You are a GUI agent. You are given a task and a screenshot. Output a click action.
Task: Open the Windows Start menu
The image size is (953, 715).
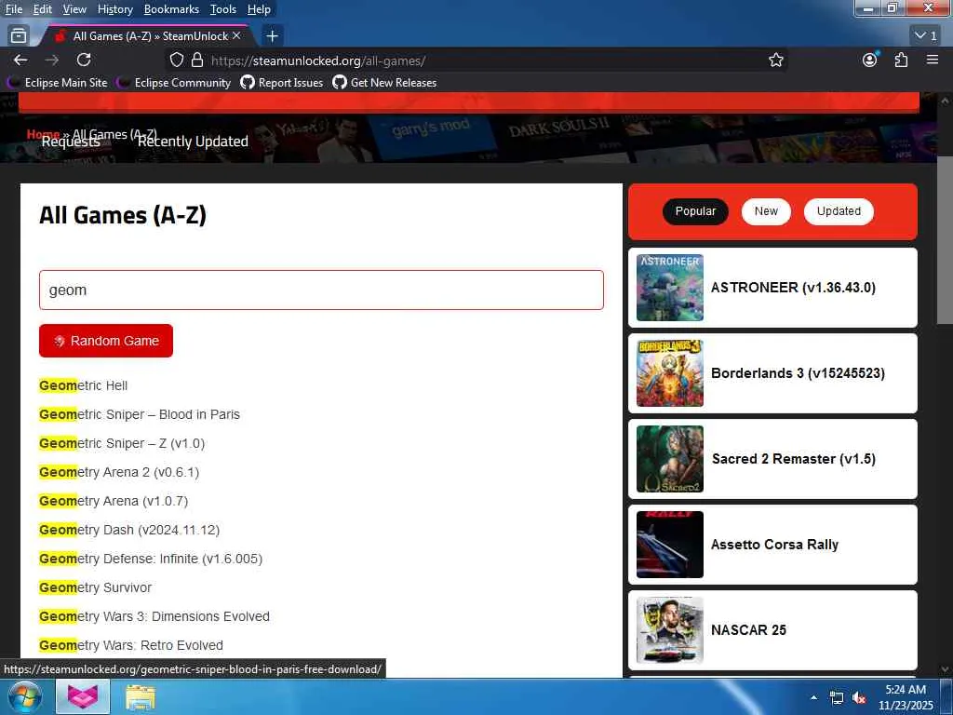tap(24, 696)
